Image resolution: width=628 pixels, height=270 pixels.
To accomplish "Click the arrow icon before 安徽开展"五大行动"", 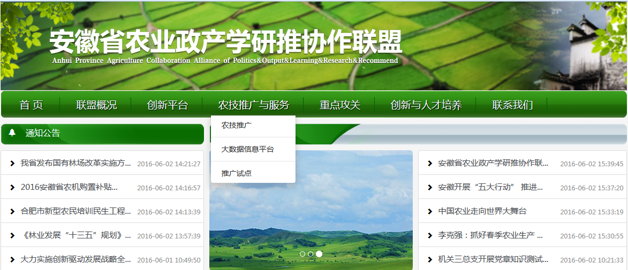I will [x=430, y=188].
